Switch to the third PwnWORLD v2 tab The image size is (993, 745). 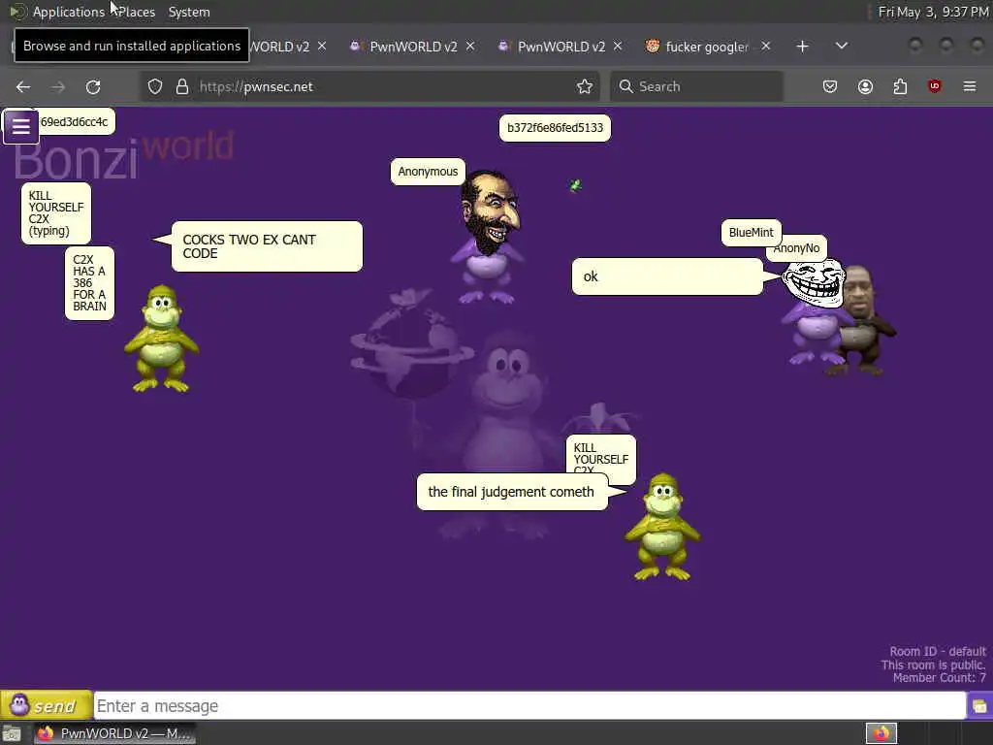561,47
